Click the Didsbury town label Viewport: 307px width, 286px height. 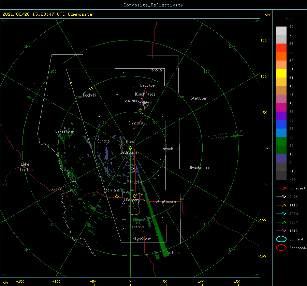click(129, 152)
